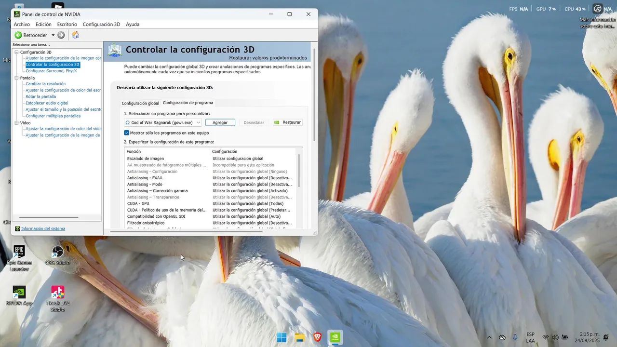
Task: Open Brave browser from the taskbar
Action: pos(317,337)
